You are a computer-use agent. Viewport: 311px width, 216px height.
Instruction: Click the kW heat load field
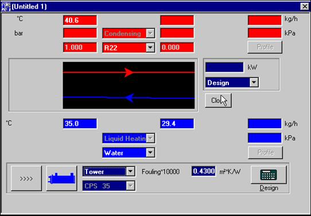click(224, 67)
